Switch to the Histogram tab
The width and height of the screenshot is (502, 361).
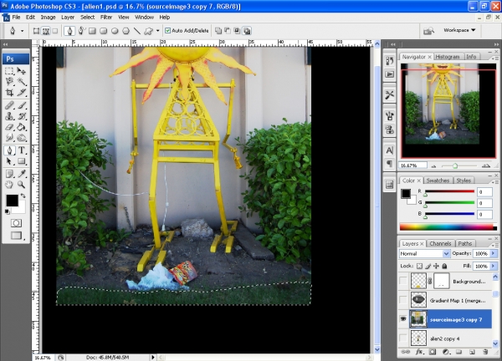pos(448,57)
